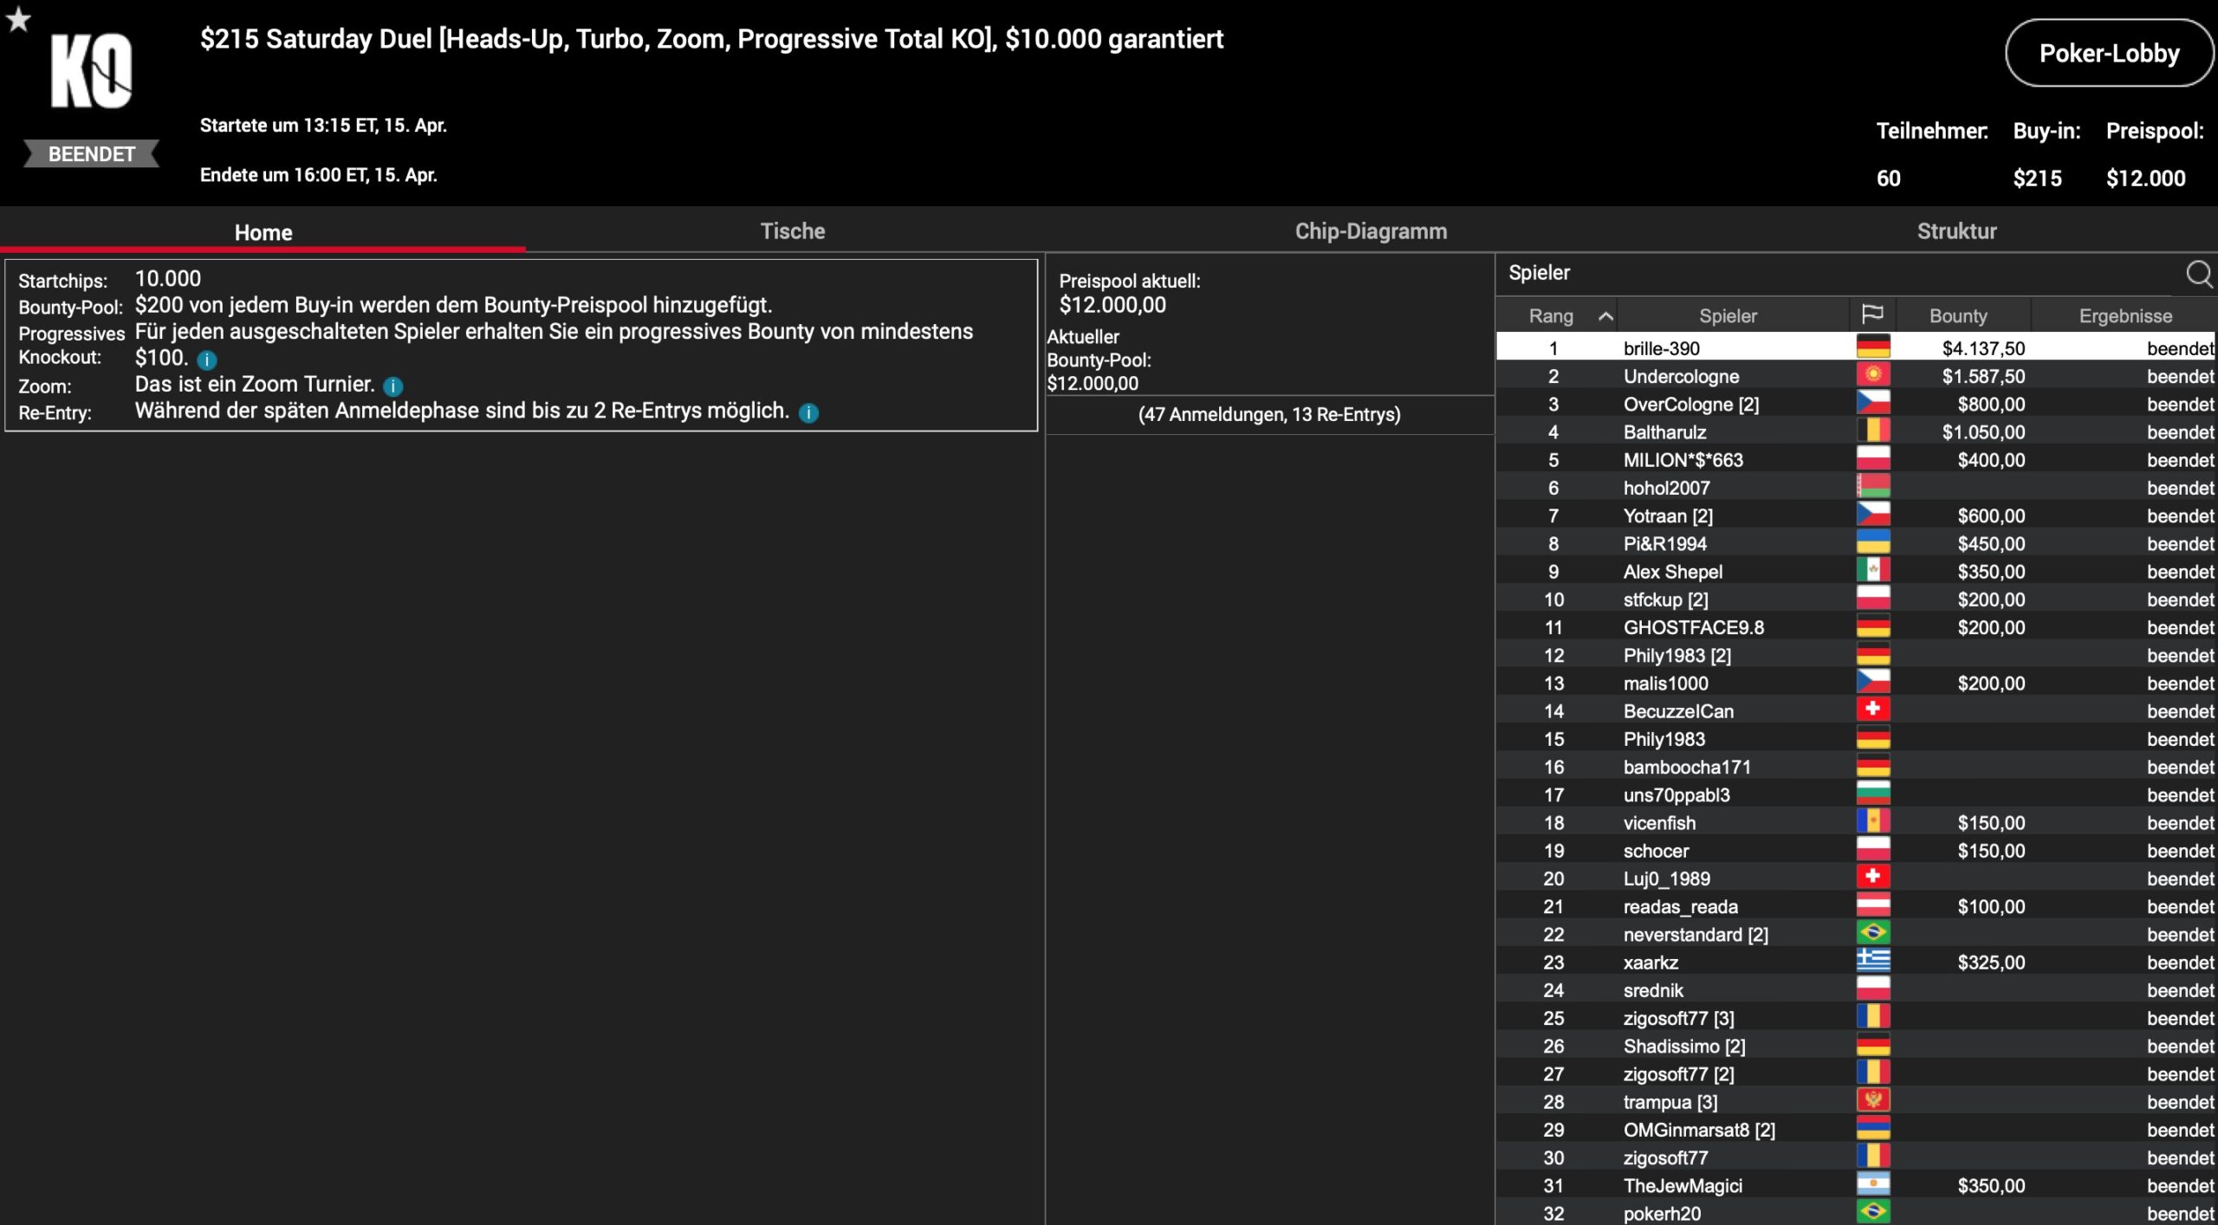Viewport: 2218px width, 1225px height.
Task: Sort by Ergebnisse column header
Action: (x=2124, y=316)
